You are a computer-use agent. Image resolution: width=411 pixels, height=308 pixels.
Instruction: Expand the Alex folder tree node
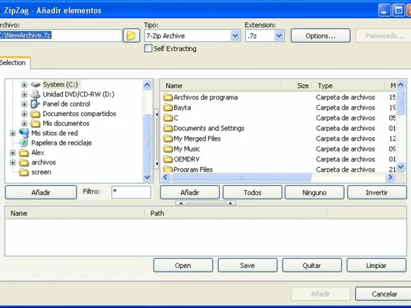tap(13, 153)
